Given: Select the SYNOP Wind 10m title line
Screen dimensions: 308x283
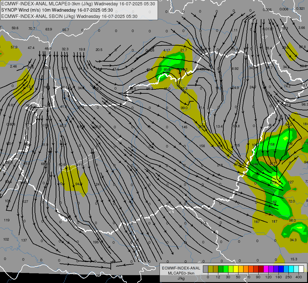Looking at the screenshot, I should 57,10.
